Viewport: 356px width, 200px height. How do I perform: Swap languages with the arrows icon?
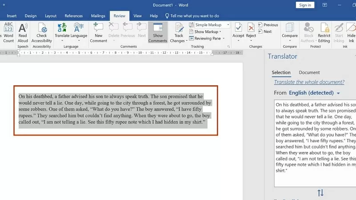pos(320,192)
